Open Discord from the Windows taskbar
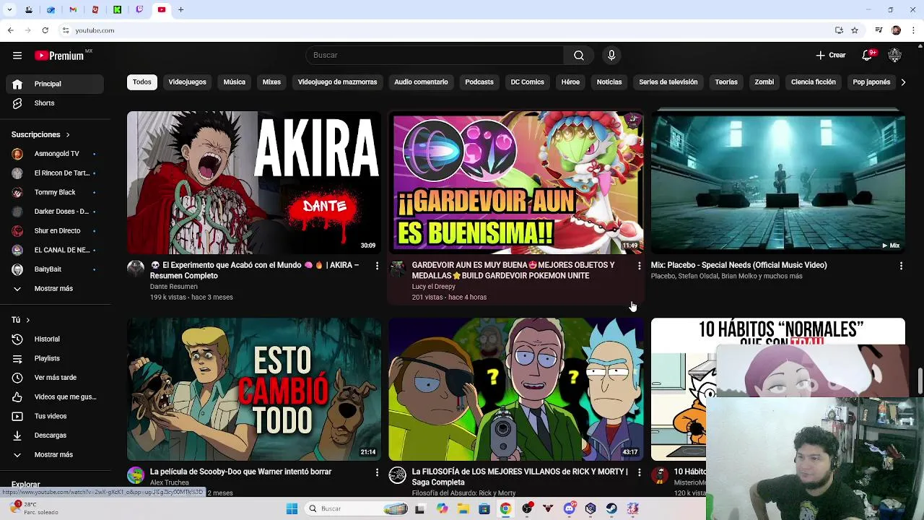 (x=570, y=508)
